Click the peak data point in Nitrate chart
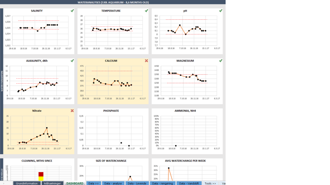This screenshot has height=185, width=330. 47,128
